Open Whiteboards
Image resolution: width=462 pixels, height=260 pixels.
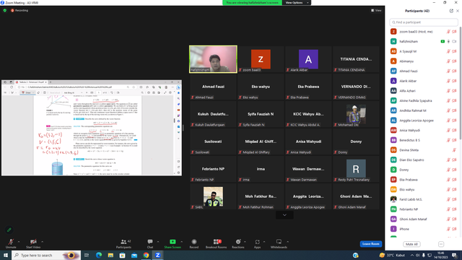pyautogui.click(x=279, y=243)
